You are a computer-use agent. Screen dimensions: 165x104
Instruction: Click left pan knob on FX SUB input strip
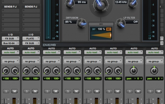(x=6, y=71)
